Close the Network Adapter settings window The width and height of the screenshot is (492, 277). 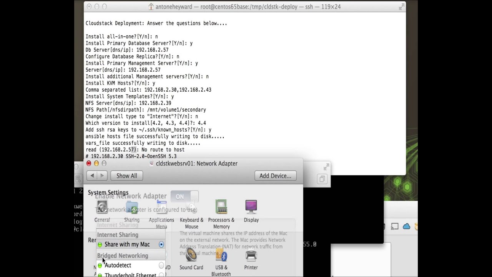point(89,164)
